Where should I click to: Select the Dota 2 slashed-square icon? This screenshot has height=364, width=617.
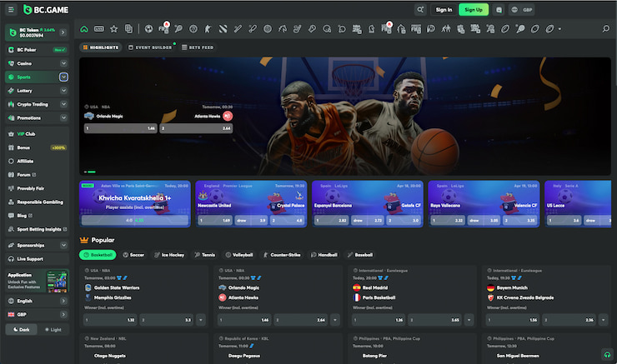[223, 28]
